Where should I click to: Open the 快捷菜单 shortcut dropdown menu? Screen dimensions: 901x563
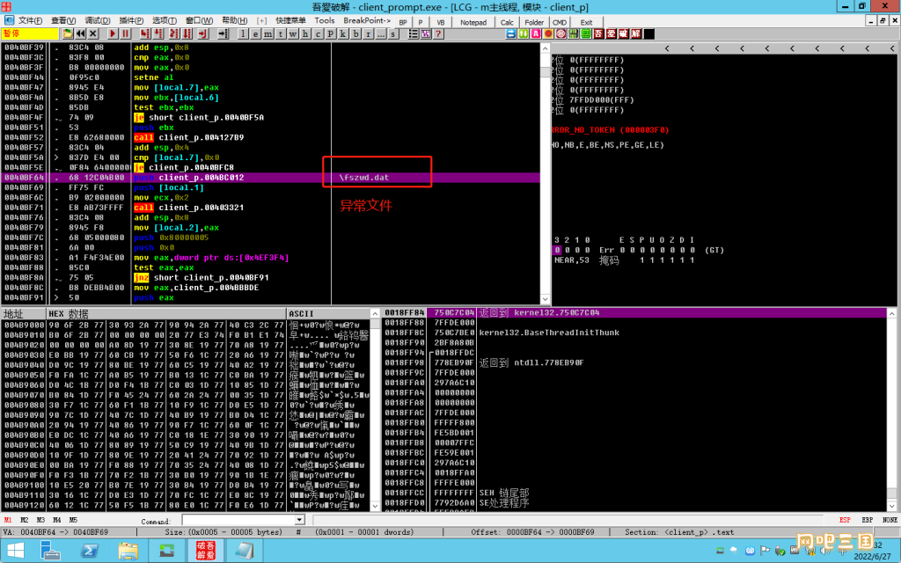pyautogui.click(x=290, y=21)
